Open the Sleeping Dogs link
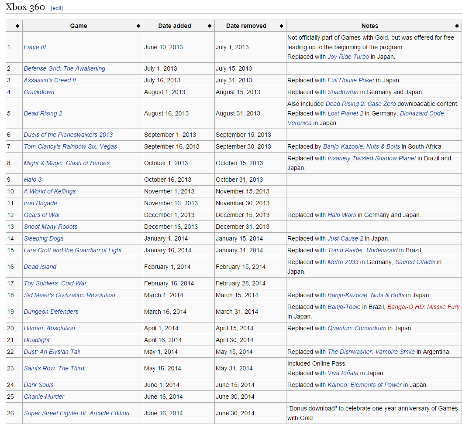 (44, 238)
